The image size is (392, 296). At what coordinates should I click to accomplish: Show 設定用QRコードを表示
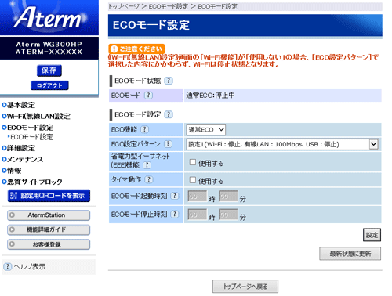[x=49, y=196]
